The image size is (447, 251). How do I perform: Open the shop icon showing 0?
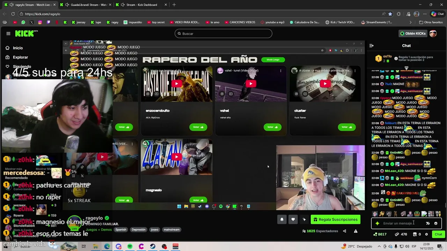[417, 234]
